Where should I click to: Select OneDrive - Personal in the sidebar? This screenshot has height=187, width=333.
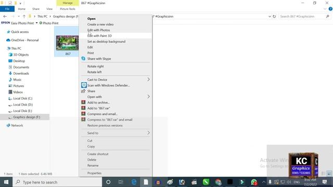point(25,40)
